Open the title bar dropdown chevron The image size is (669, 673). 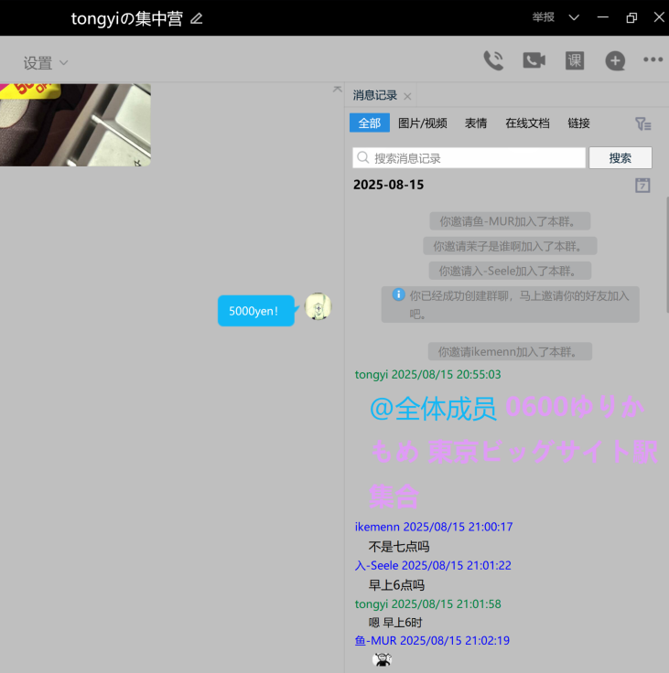pos(574,17)
